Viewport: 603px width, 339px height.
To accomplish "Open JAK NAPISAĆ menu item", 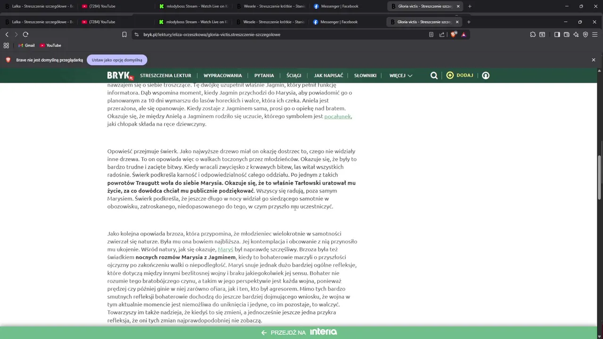I will (x=328, y=75).
